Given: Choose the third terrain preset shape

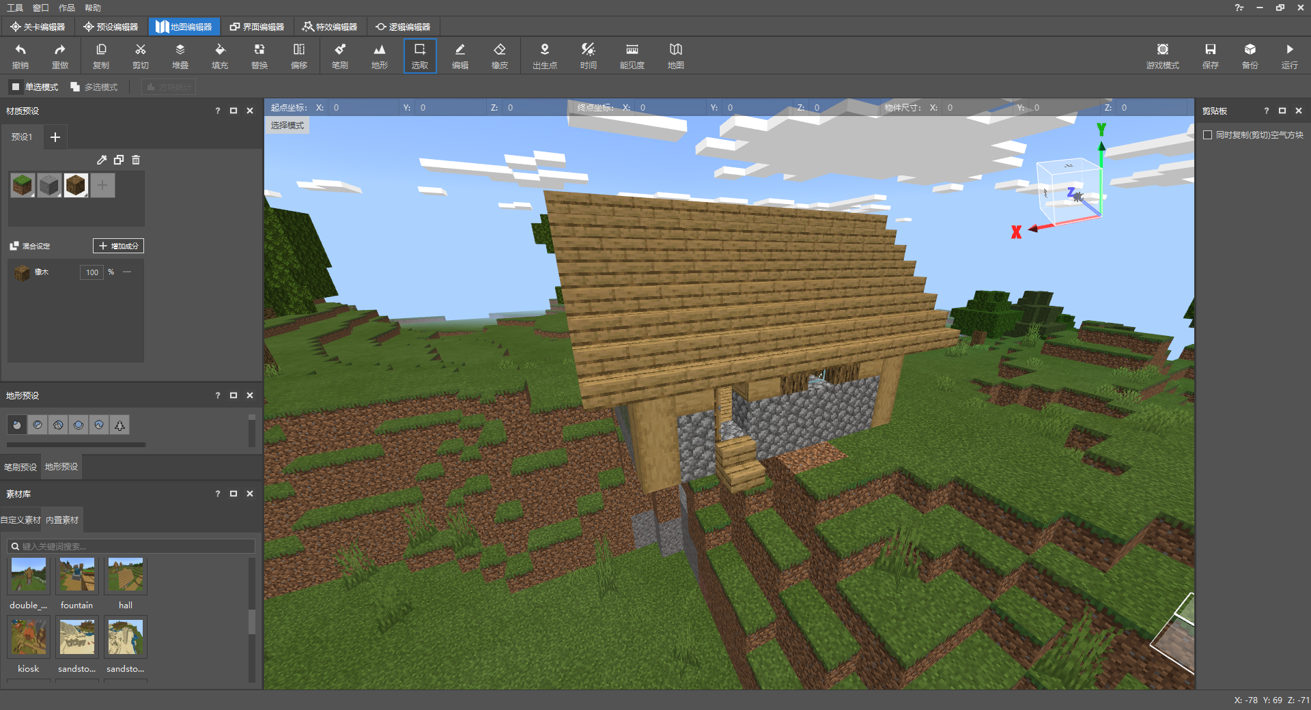Looking at the screenshot, I should (x=58, y=425).
